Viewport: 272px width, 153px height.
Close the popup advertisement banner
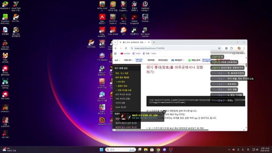coord(164,112)
